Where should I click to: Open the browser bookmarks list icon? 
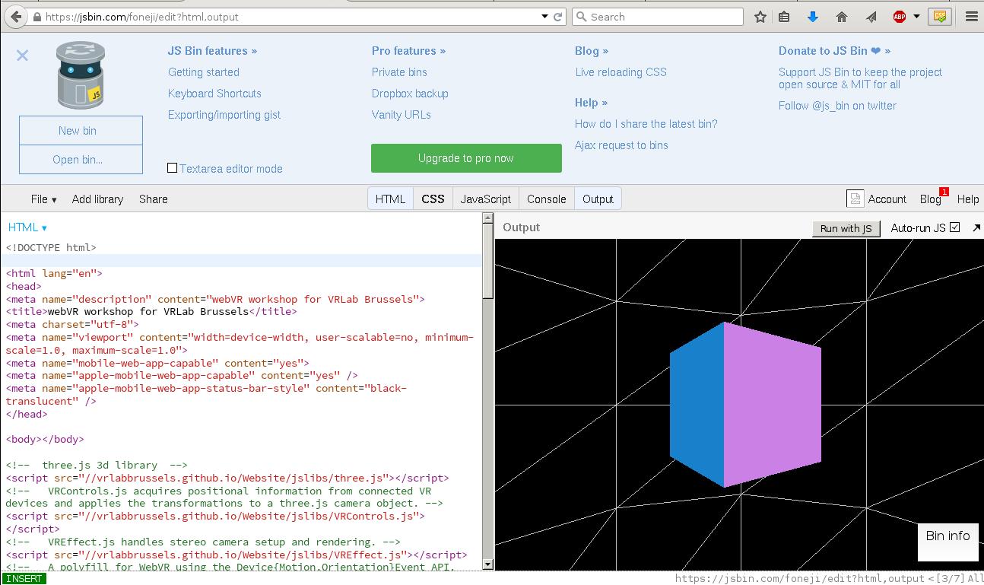pyautogui.click(x=784, y=17)
